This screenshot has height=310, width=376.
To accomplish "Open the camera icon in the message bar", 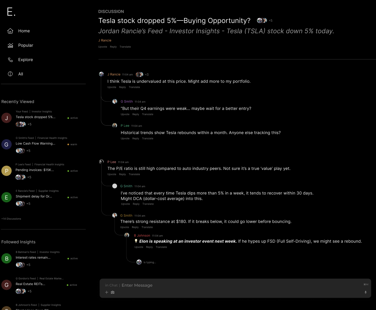I will coord(113,292).
